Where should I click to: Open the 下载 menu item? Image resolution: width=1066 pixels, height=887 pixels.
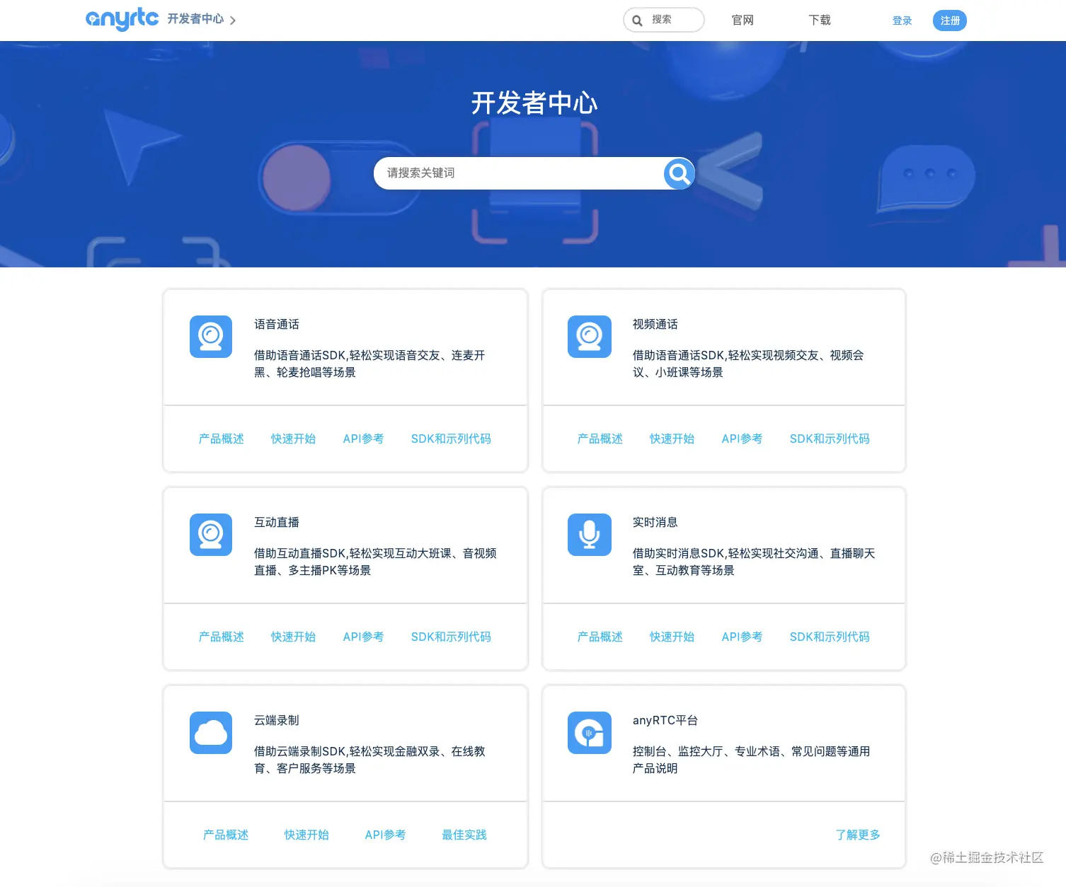tap(820, 21)
